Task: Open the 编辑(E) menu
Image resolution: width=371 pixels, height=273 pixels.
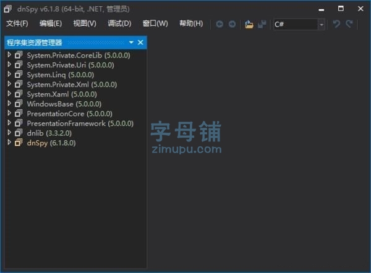Action: 51,23
